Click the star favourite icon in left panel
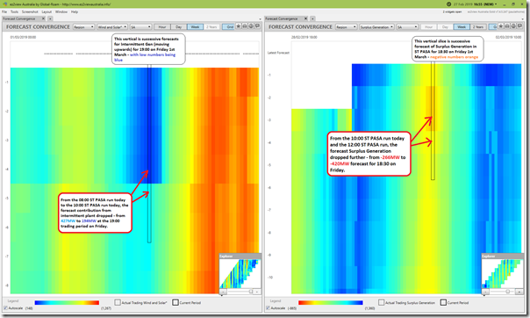Viewport: 530px width, 318px height. [239, 26]
